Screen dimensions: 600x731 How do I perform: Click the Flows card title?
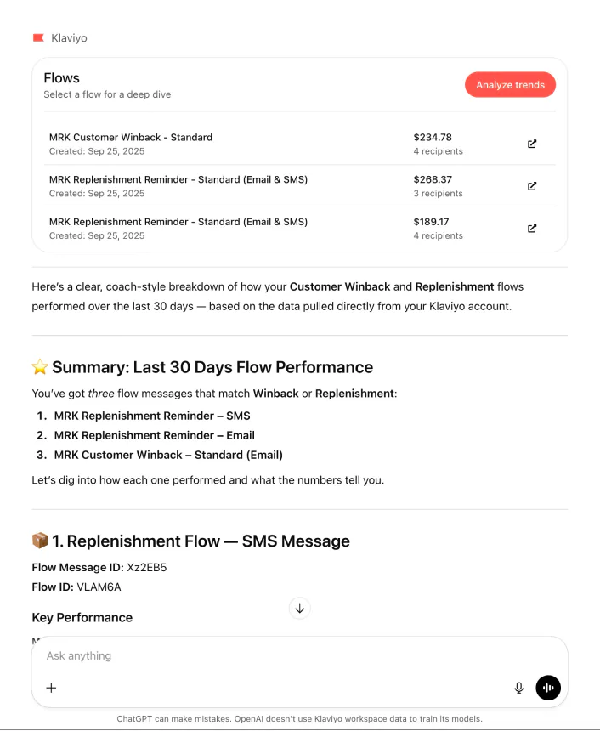pyautogui.click(x=61, y=77)
